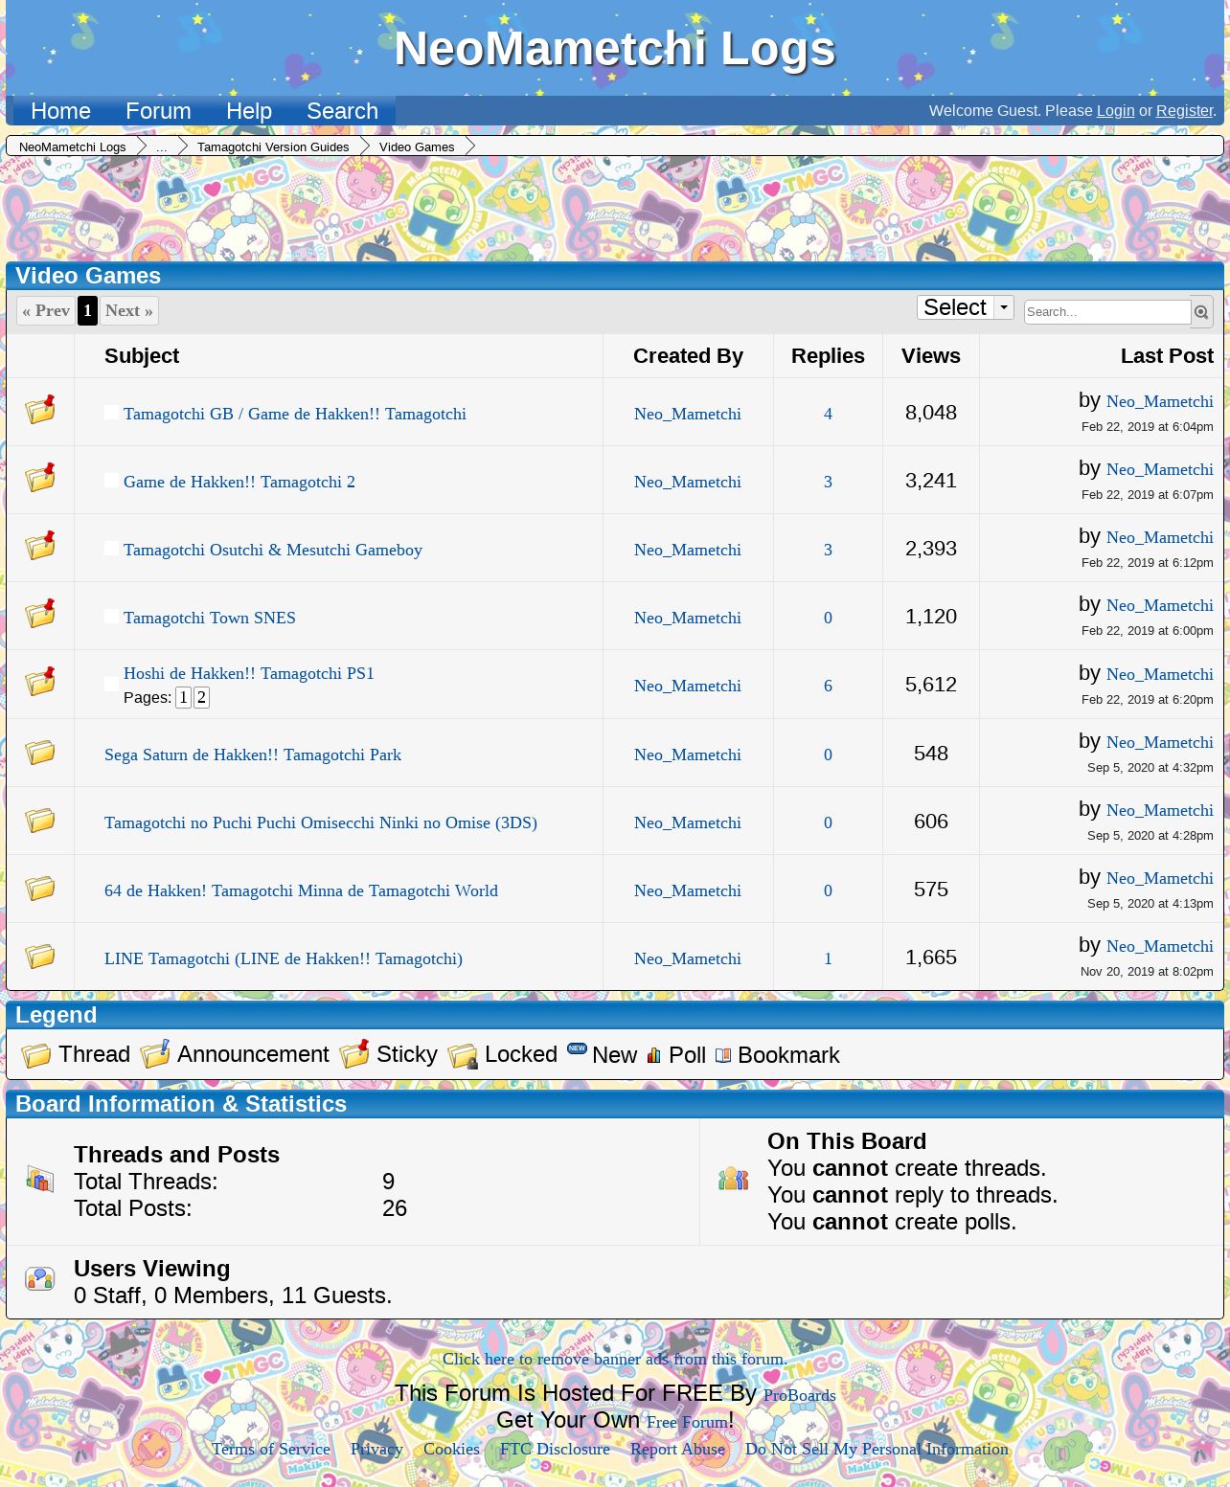Open 64 de Hakken! Minna de Tamagotchi World

301,890
